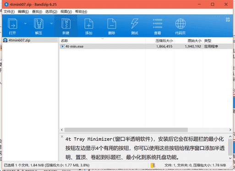Screen dimensions: 235x171
Task: Open the 帮助(H) menu
Action: pyautogui.click(x=81, y=12)
